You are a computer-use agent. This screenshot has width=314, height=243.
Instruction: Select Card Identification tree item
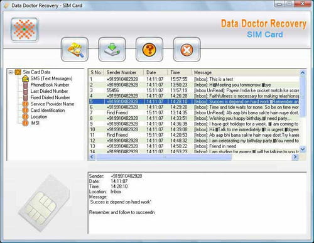click(48, 111)
